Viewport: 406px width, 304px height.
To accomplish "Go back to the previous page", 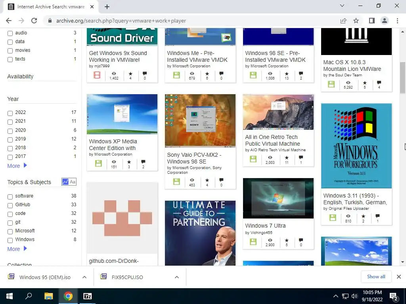I will pyautogui.click(x=9, y=21).
